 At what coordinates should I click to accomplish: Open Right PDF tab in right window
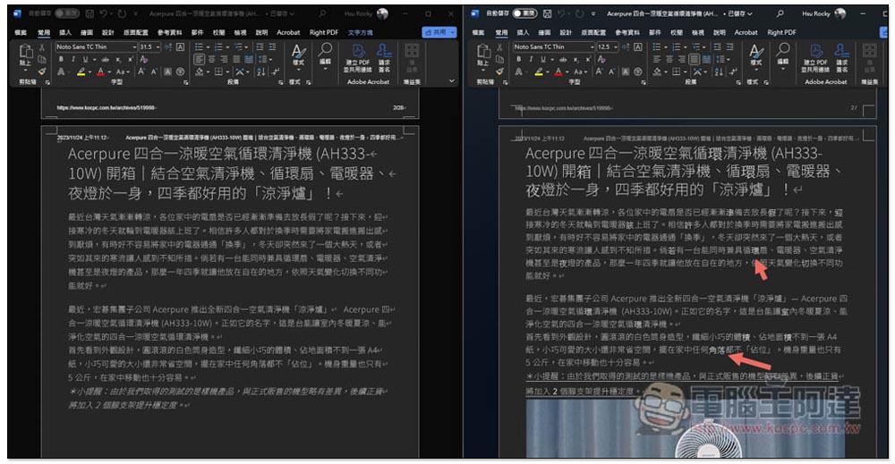tap(781, 32)
